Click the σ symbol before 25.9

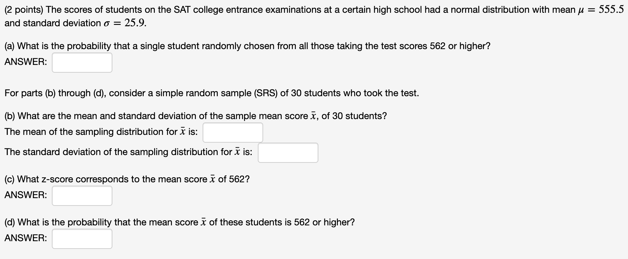pos(107,24)
